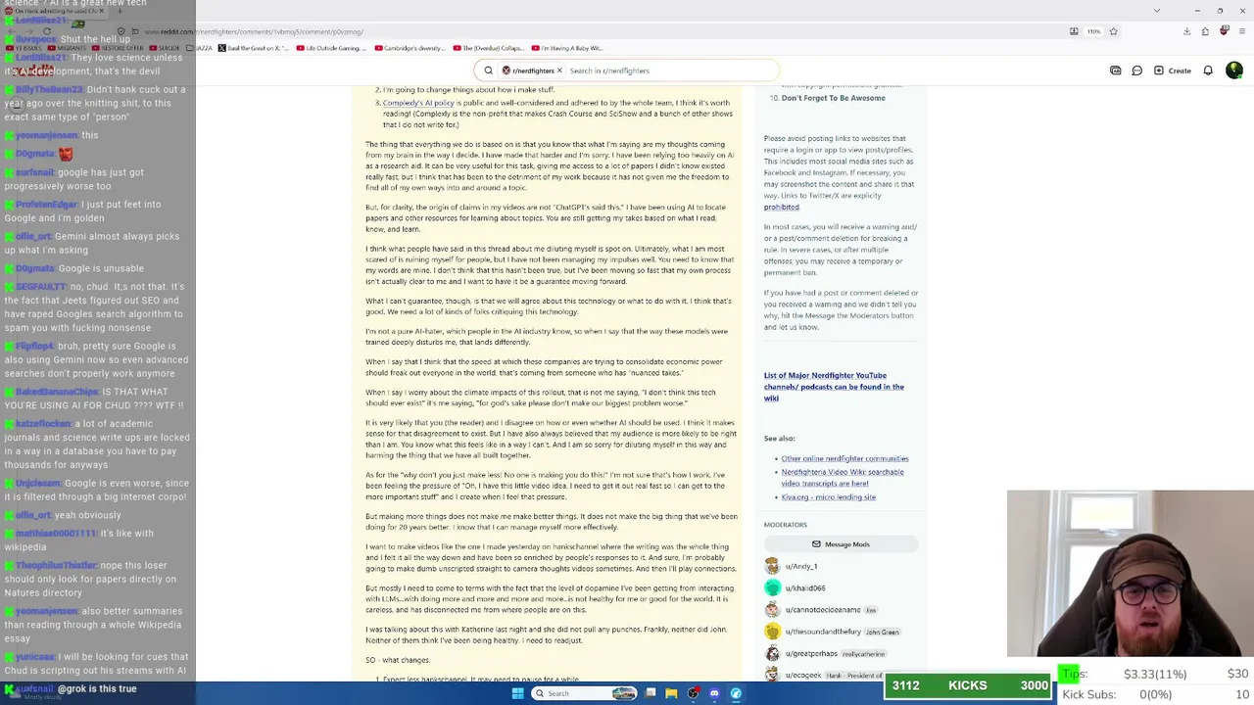Open 'Life Outside Gaming' bookmark

pyautogui.click(x=331, y=48)
